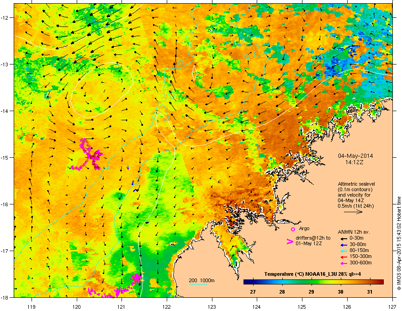Viewport: 402px width, 311px height.
Task: Click the green part of color bar above 29
Action: [311, 282]
